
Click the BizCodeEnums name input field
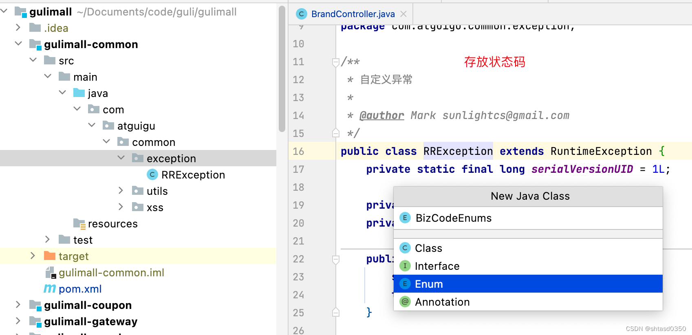528,218
